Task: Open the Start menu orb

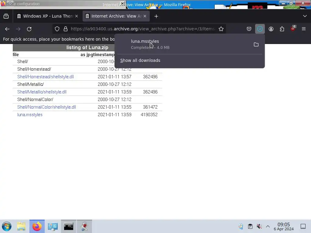Action: pos(7,226)
